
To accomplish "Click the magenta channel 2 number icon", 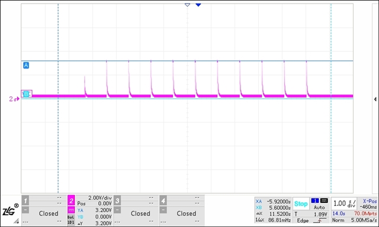I will pyautogui.click(x=71, y=200).
